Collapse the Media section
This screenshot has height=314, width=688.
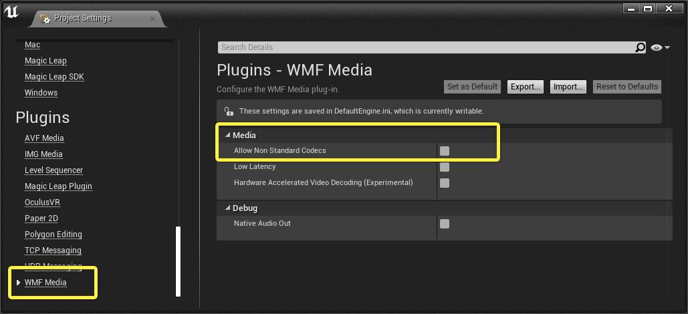click(227, 136)
